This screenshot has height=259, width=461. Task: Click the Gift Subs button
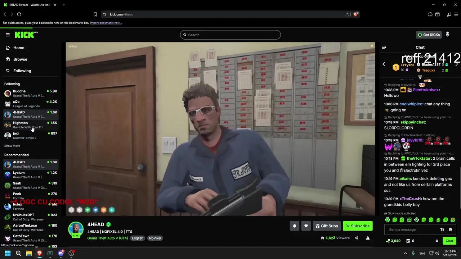[x=327, y=226]
